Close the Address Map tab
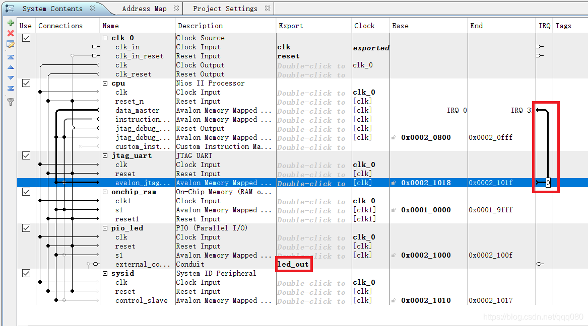The width and height of the screenshot is (588, 326). point(176,8)
